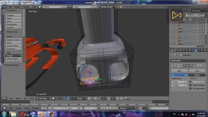Select the Simple subdivision type
This screenshot has height=117, width=208.
197,75
